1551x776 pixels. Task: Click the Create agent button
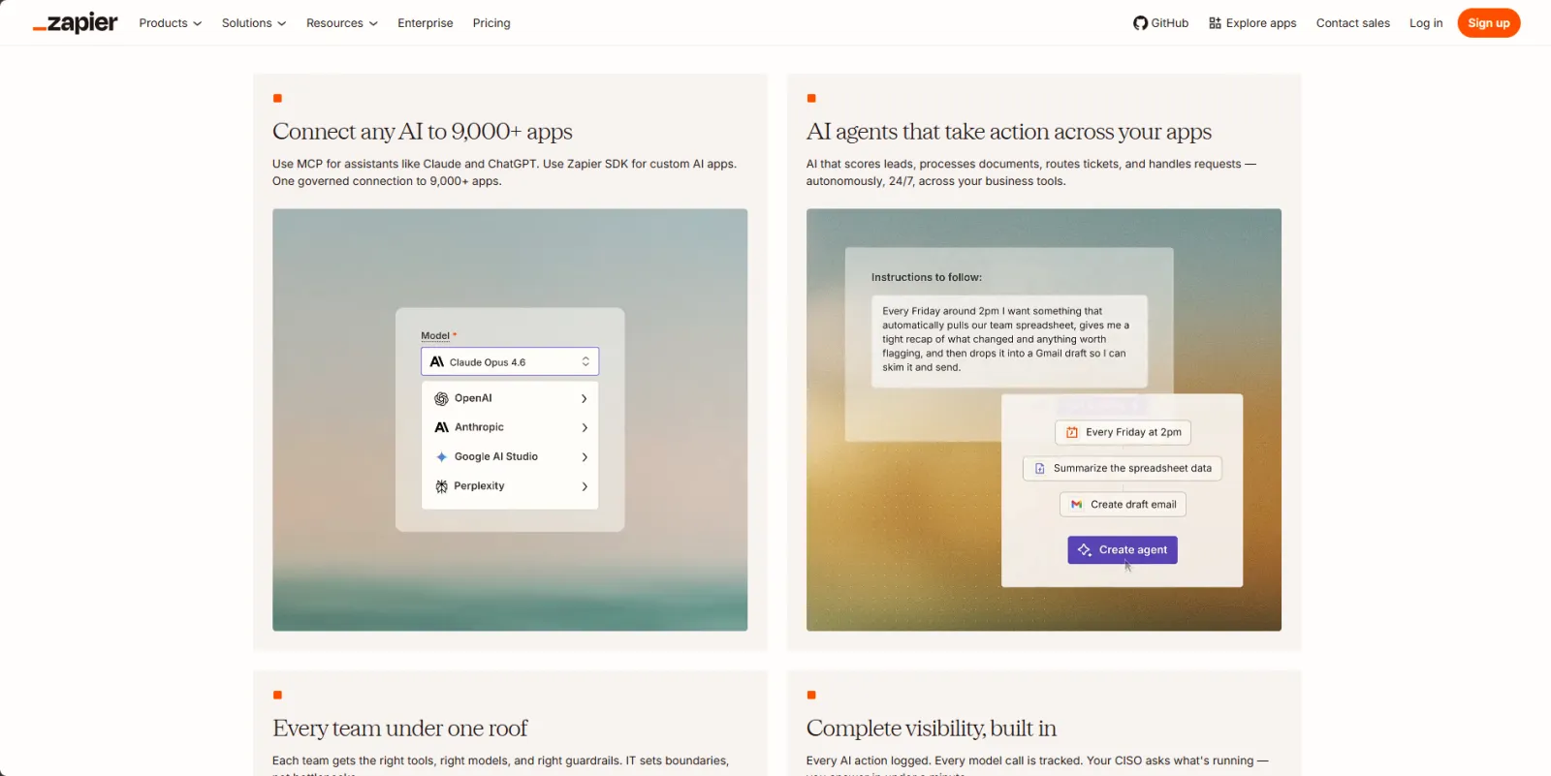1123,550
